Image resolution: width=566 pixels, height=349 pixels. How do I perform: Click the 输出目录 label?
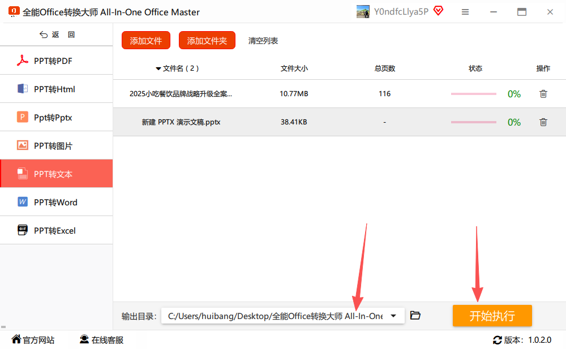[139, 317]
